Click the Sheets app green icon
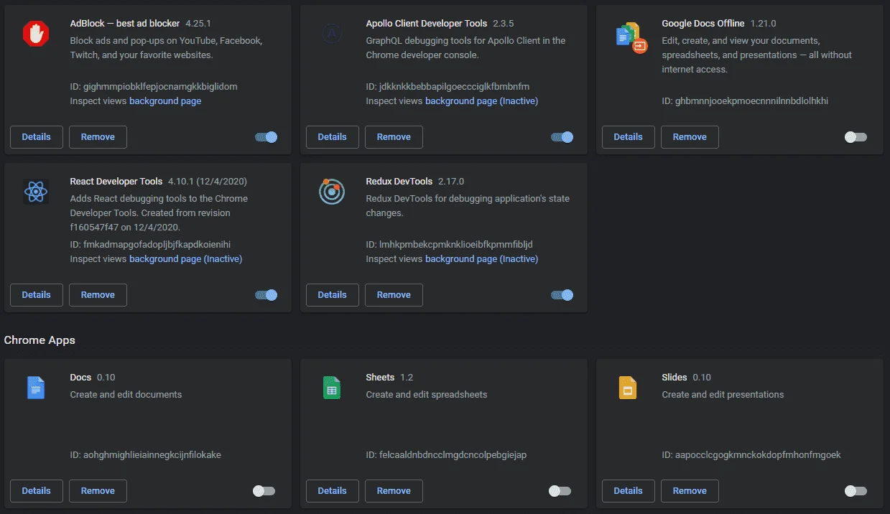The width and height of the screenshot is (890, 514). (332, 388)
